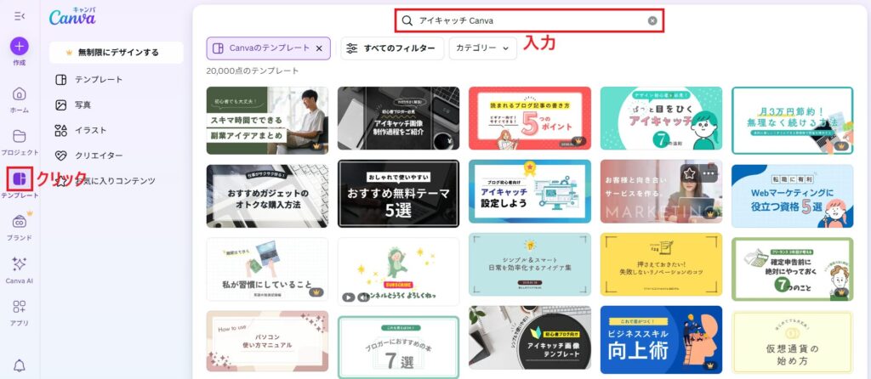Collapse the sidebar menu toggle
This screenshot has height=379, width=871.
20,16
